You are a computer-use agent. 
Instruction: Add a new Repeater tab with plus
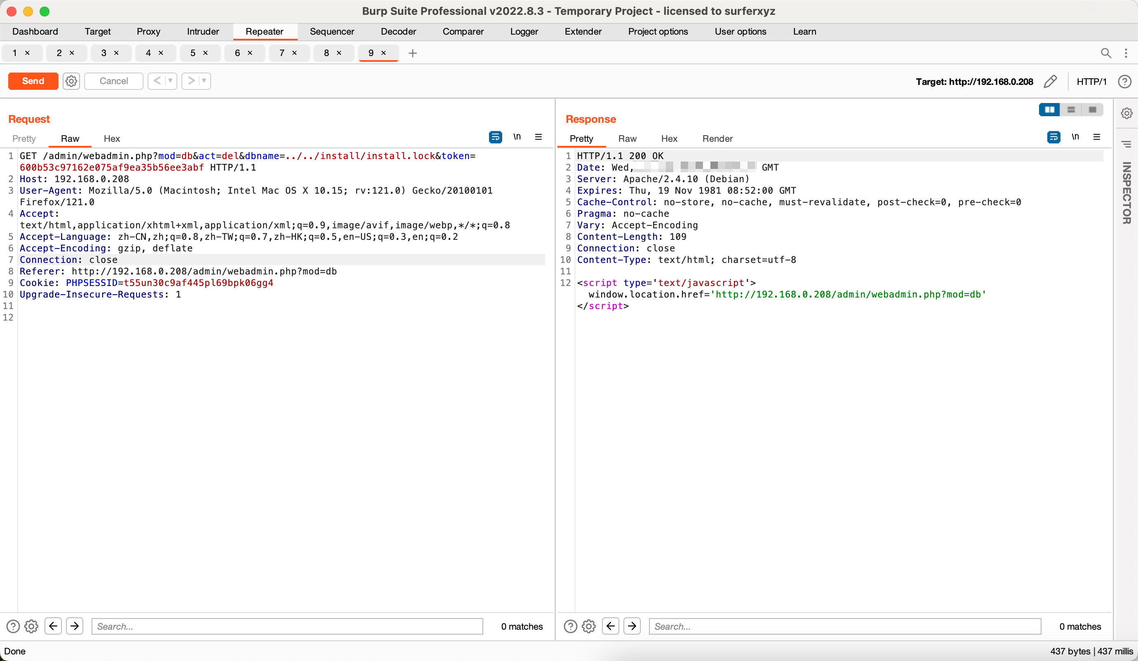click(x=412, y=53)
